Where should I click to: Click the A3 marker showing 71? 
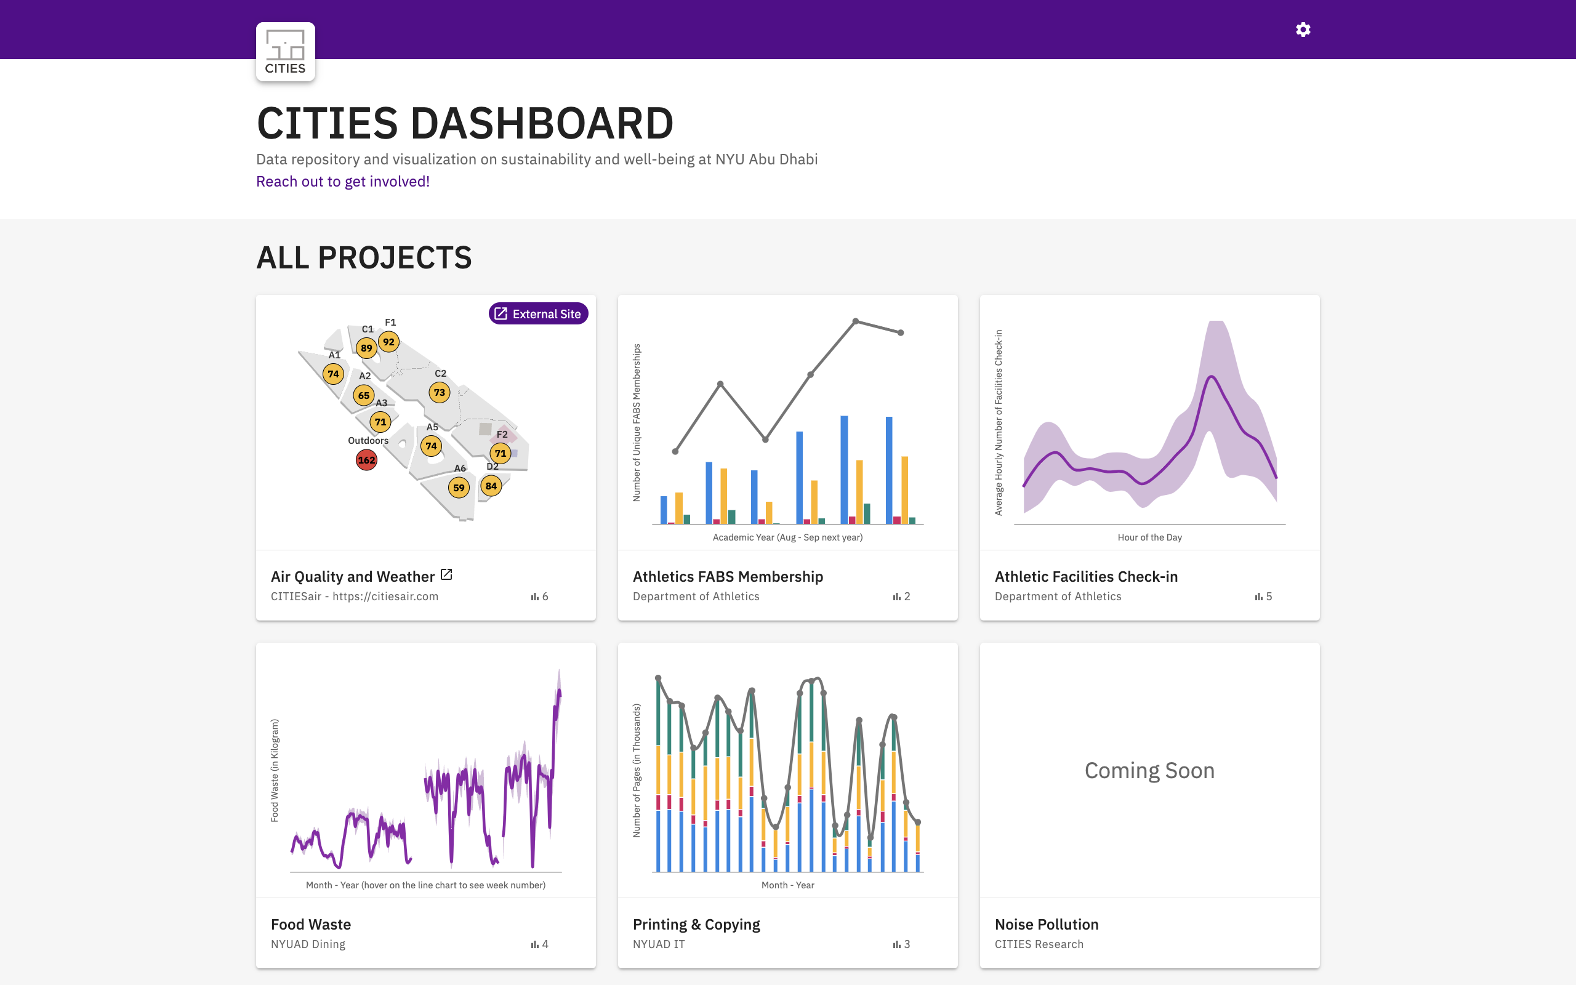tap(380, 422)
